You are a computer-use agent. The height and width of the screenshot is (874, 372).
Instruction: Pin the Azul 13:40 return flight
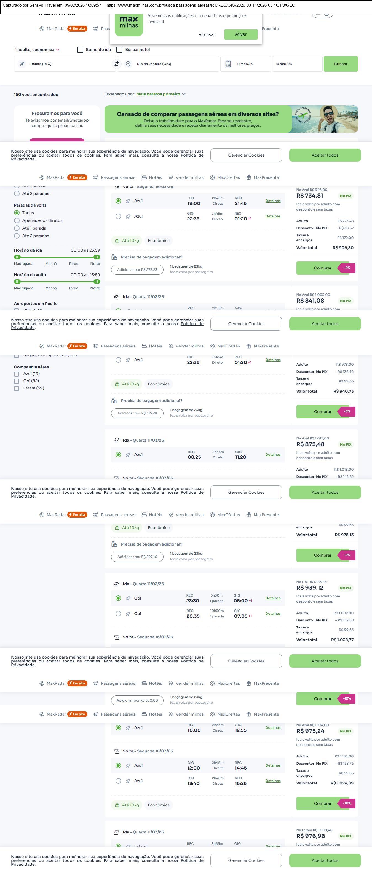[128, 781]
